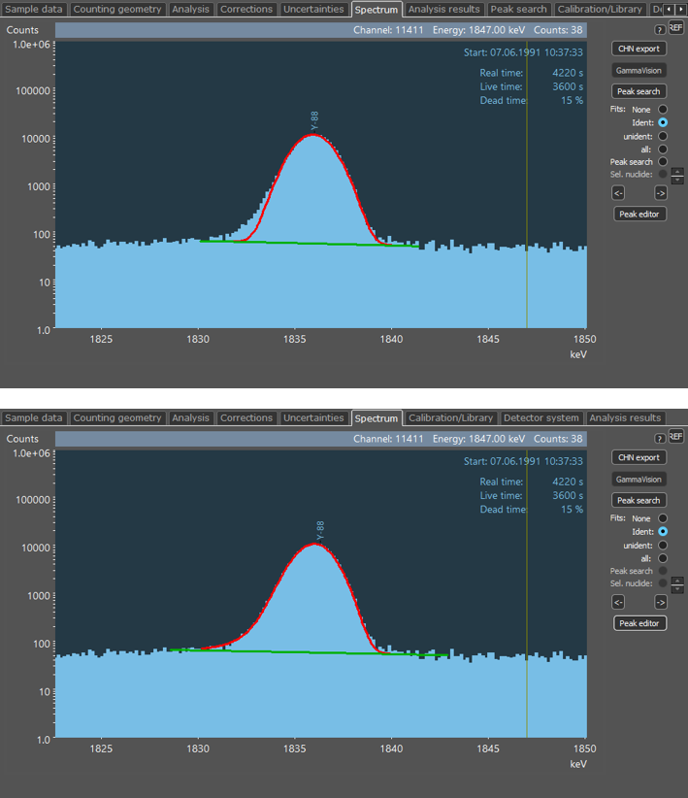The width and height of the screenshot is (688, 798).
Task: Switch to Detector system tab in lower window
Action: click(x=541, y=418)
